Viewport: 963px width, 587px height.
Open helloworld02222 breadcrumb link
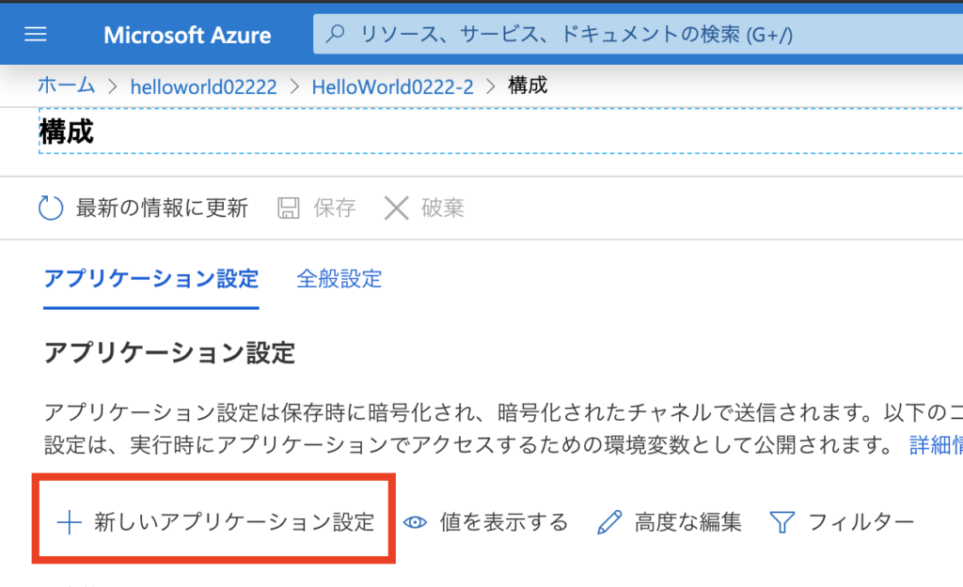(203, 86)
